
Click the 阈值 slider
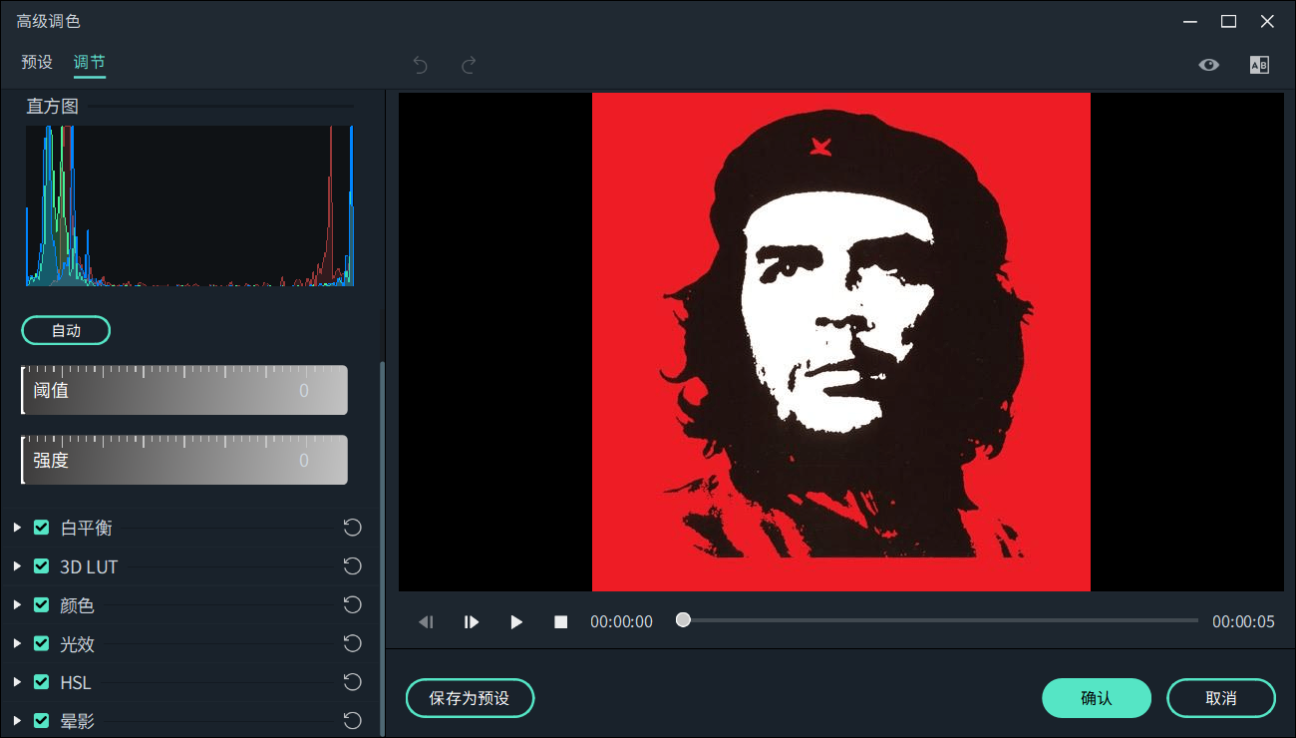[x=184, y=390]
